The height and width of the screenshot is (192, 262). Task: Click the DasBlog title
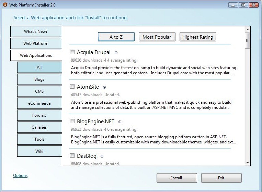(87, 156)
